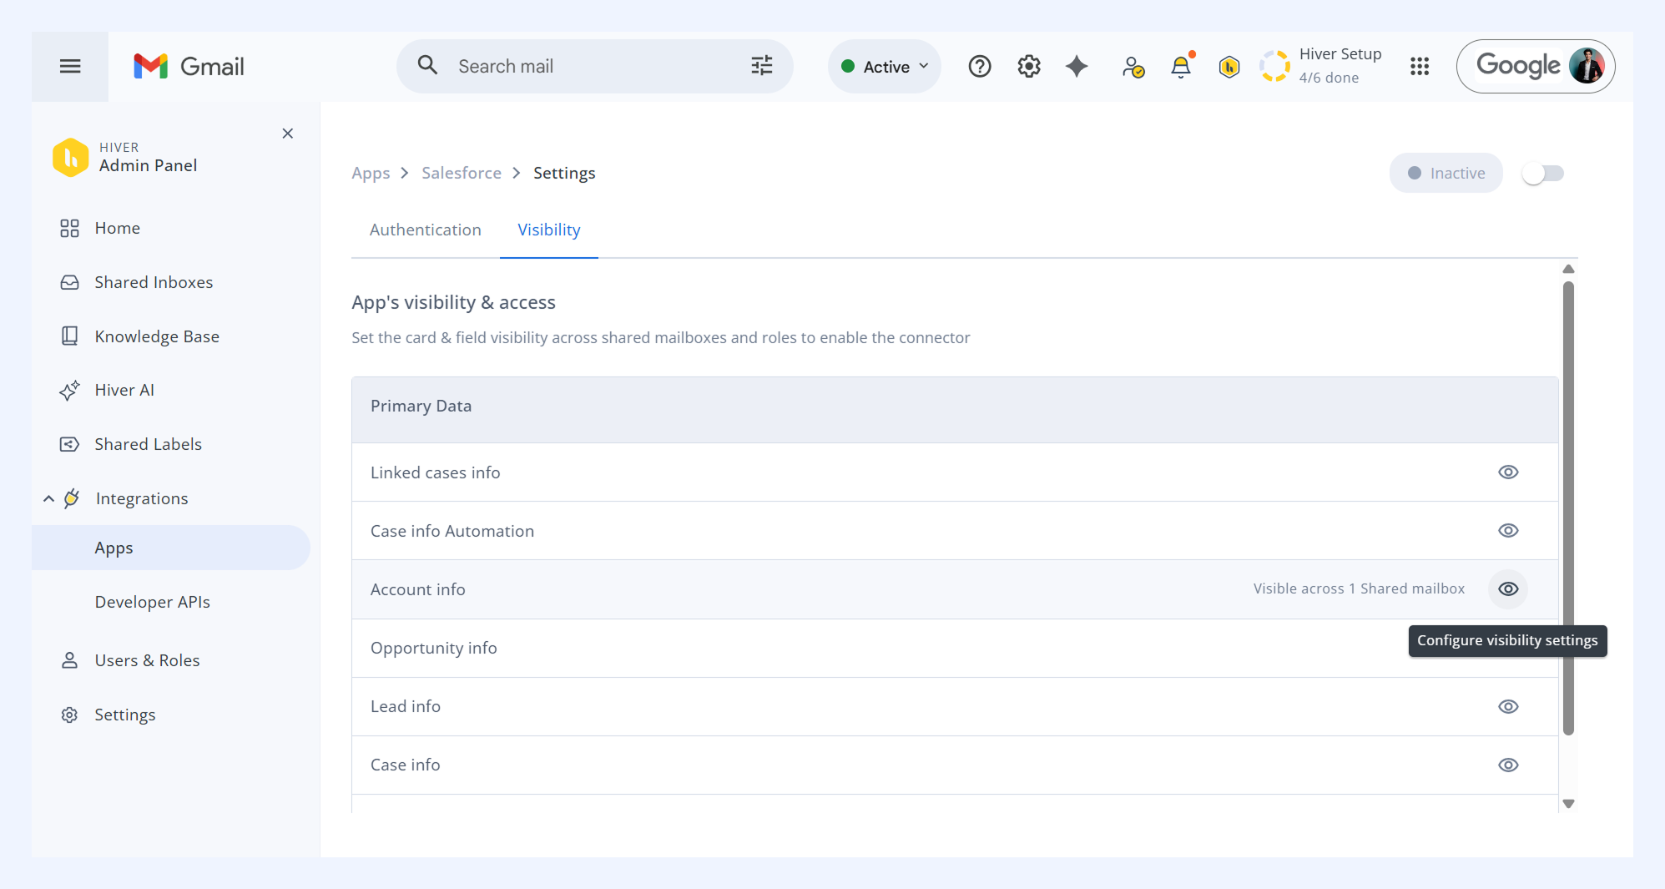This screenshot has height=889, width=1665.
Task: Select Apps under Integrations
Action: (171, 548)
